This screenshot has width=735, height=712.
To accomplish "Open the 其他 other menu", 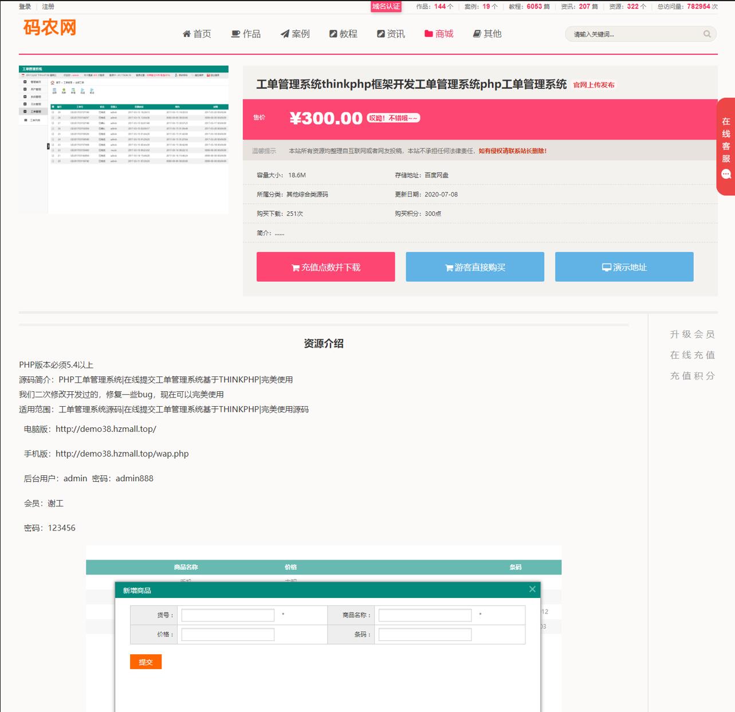I will (x=487, y=34).
